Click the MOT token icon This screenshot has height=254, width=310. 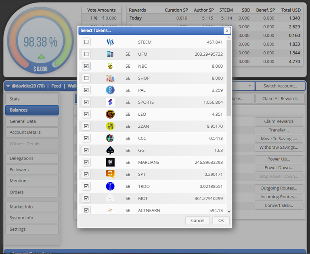pos(110,198)
